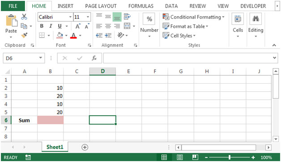
Task: Open Conditional Formatting menu
Action: coord(193,17)
